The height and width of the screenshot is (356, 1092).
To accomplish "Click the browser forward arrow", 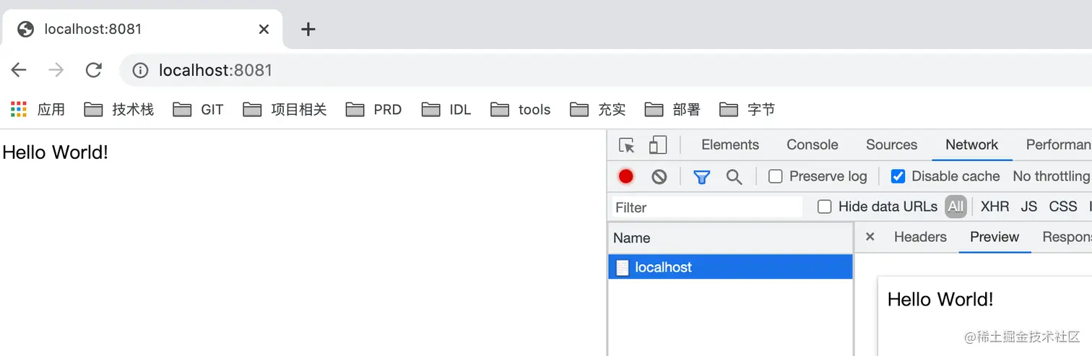I will [x=56, y=70].
